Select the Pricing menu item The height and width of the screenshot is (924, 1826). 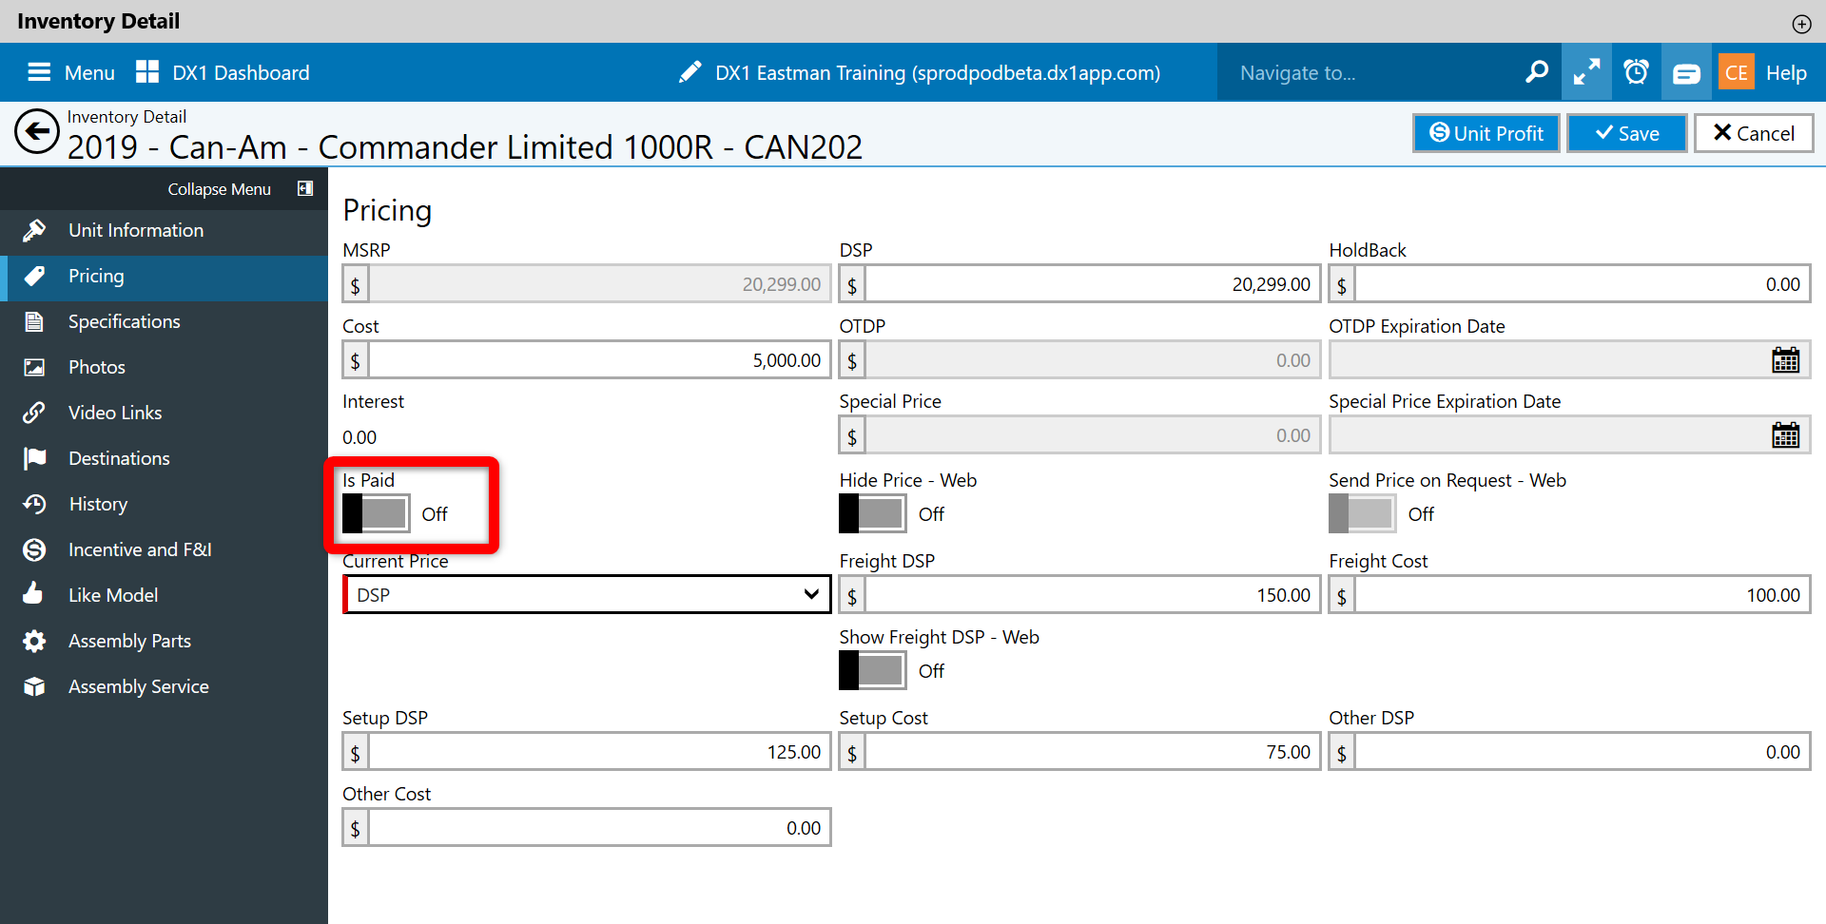(x=164, y=276)
